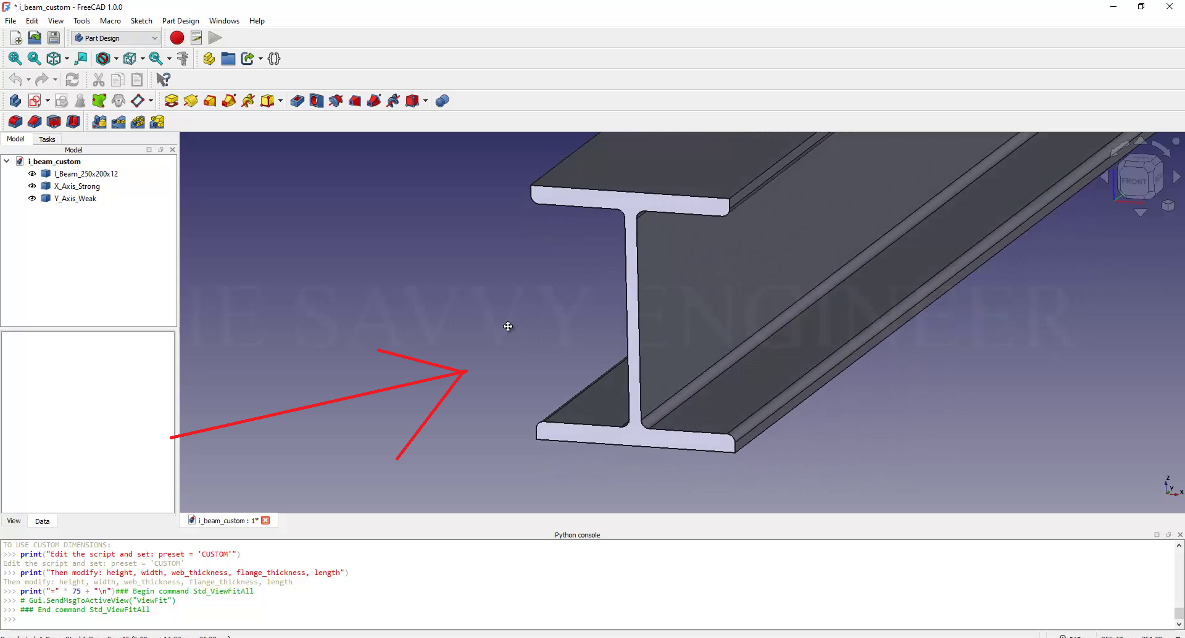1185x638 pixels.
Task: Select the Boolean operation icon
Action: point(442,101)
